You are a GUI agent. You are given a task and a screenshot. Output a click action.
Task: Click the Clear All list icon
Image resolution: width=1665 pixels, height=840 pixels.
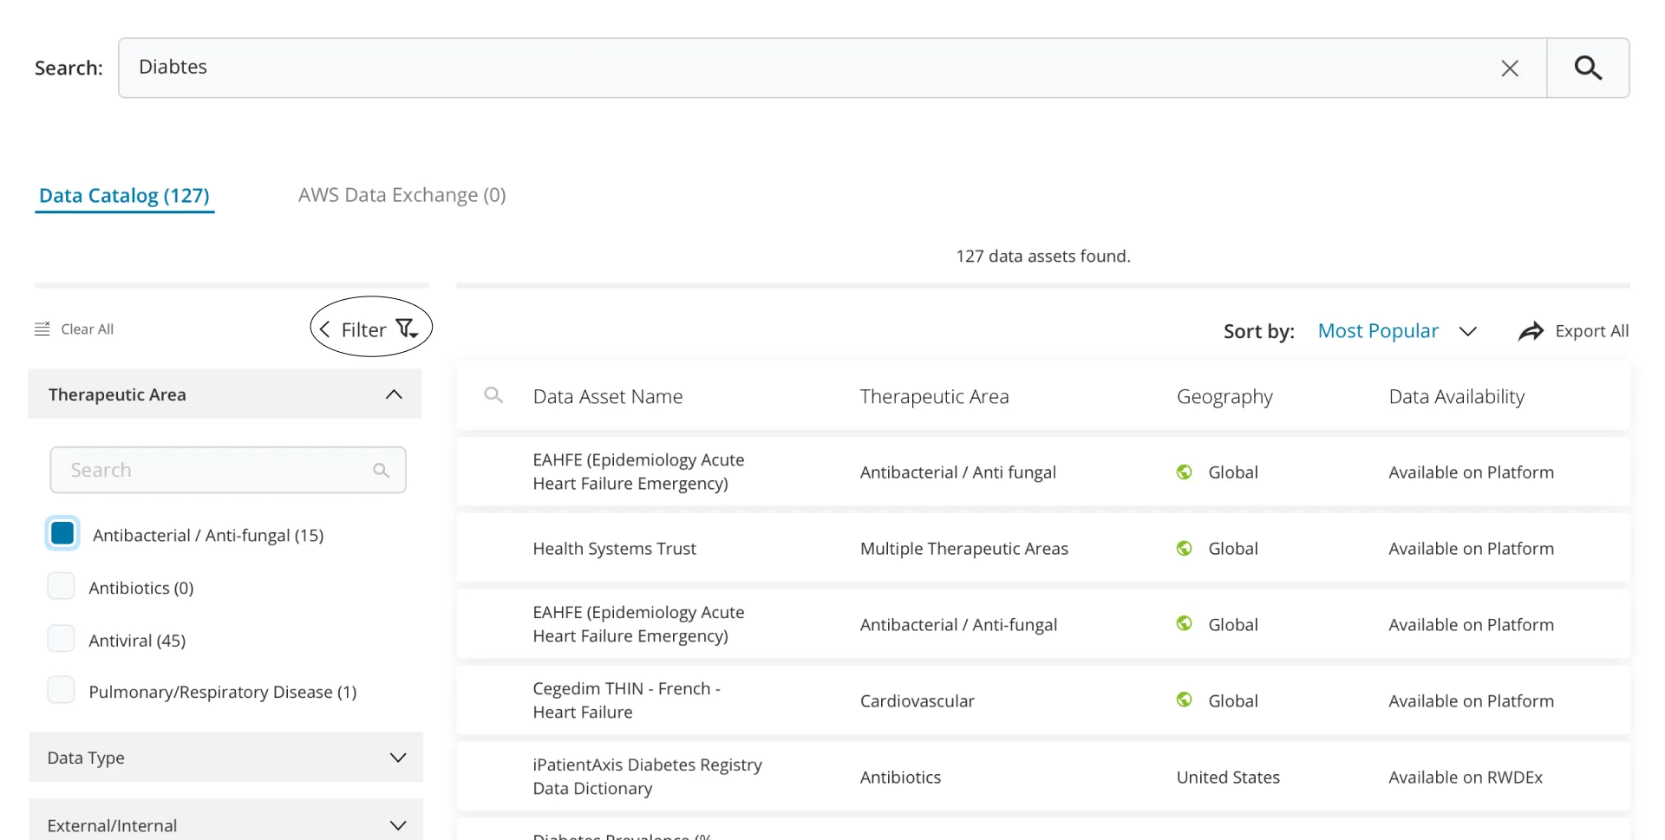click(42, 329)
